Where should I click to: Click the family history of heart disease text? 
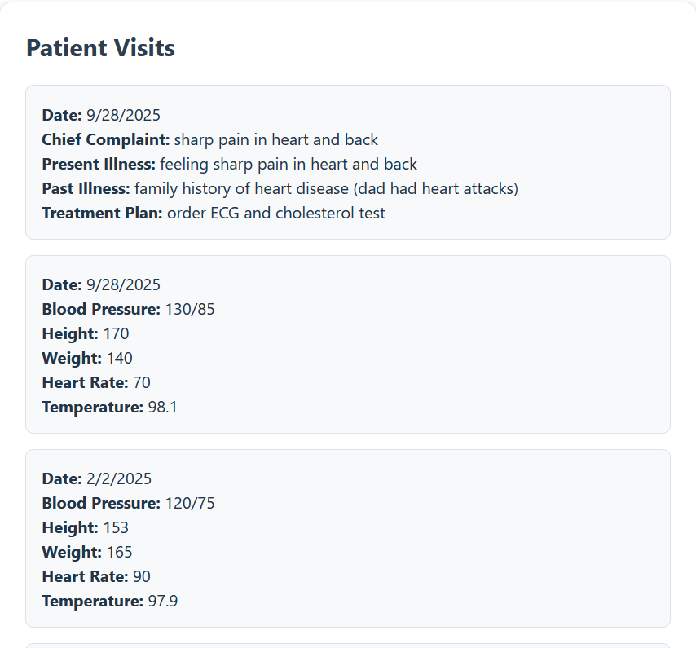(x=326, y=188)
